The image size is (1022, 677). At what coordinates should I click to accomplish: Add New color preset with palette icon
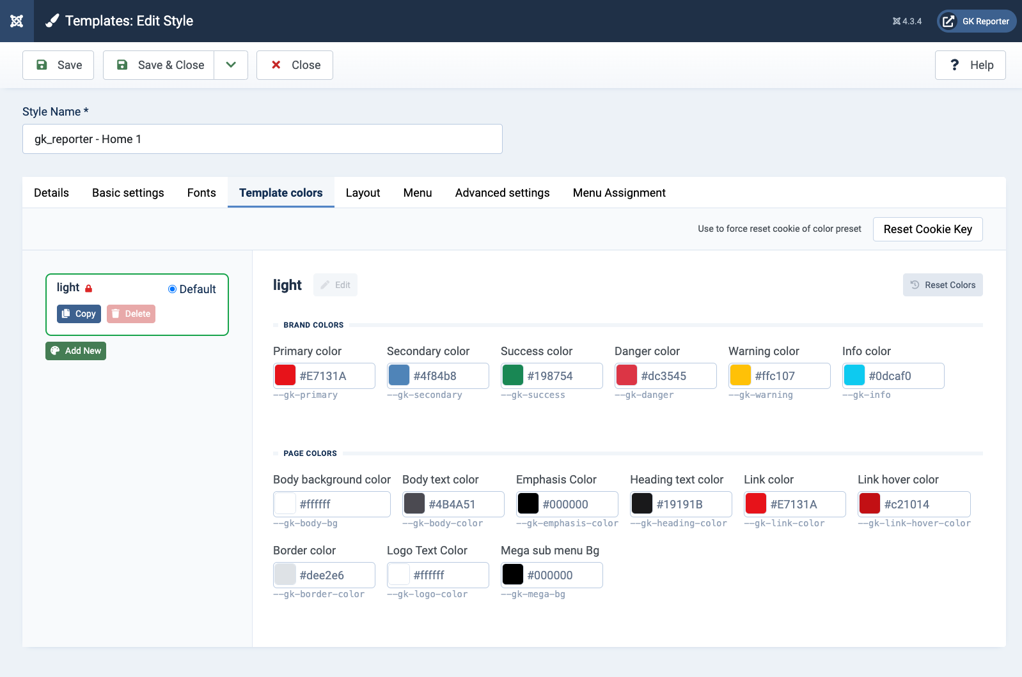[75, 351]
